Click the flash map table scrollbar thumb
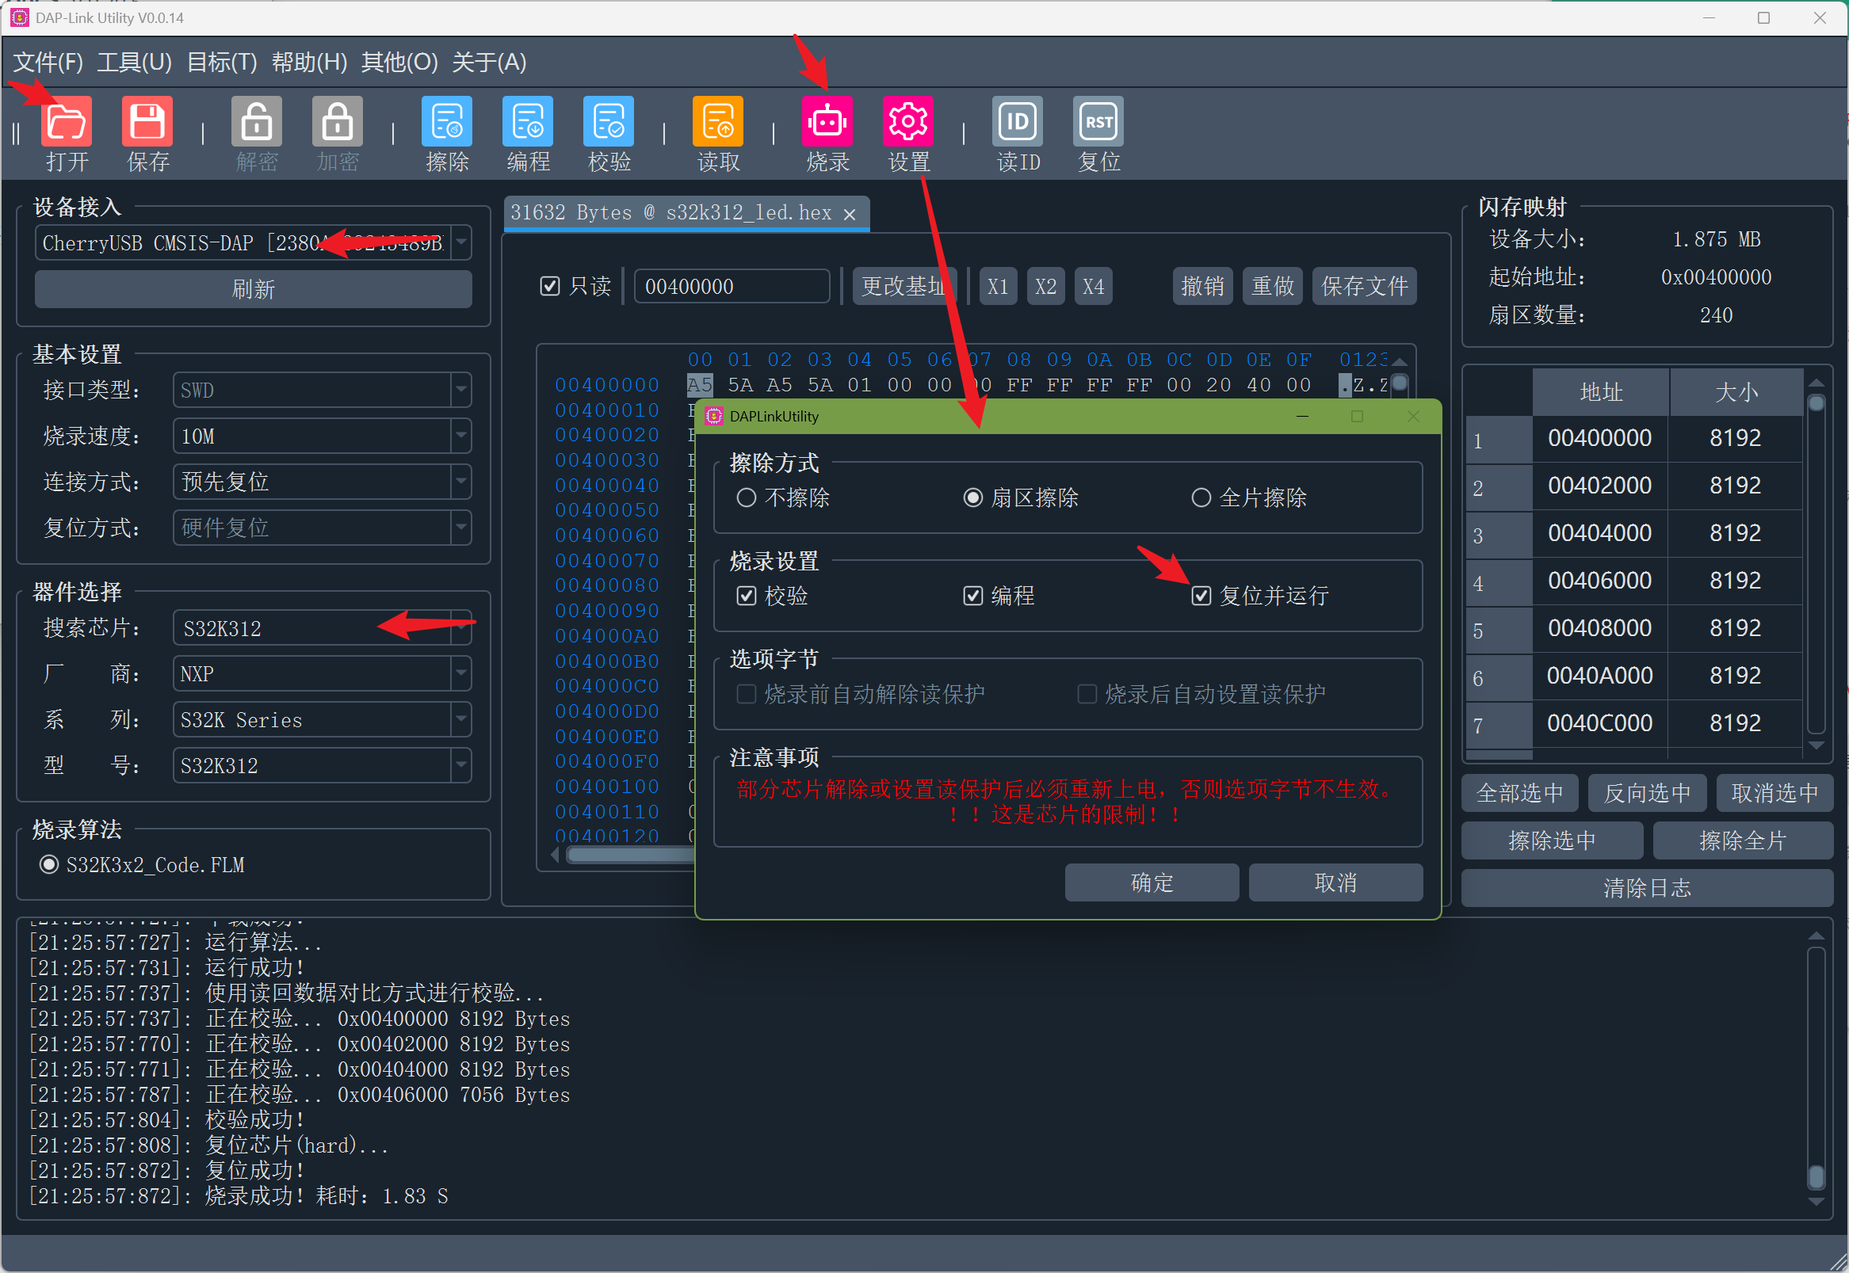1849x1273 pixels. 1816,403
